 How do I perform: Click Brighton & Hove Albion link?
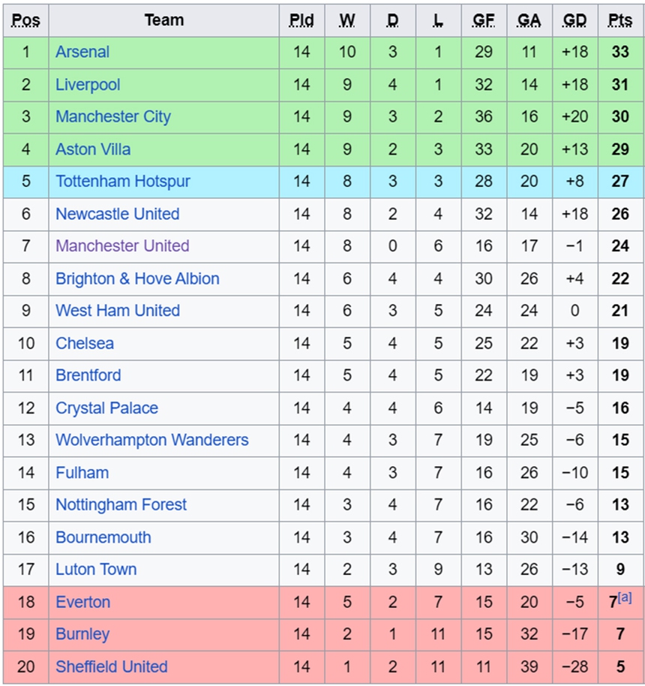tap(137, 278)
